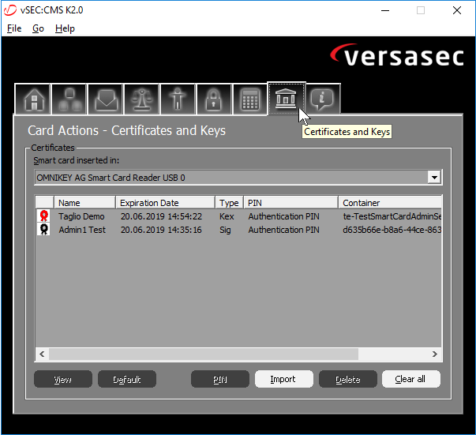Click the Clear all button
The width and height of the screenshot is (476, 435).
coord(411,379)
